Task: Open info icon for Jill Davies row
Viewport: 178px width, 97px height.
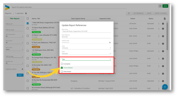Action: click(x=163, y=24)
